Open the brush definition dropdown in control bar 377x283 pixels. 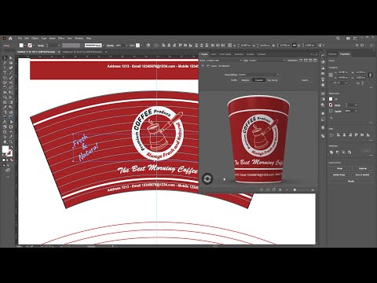(x=104, y=46)
